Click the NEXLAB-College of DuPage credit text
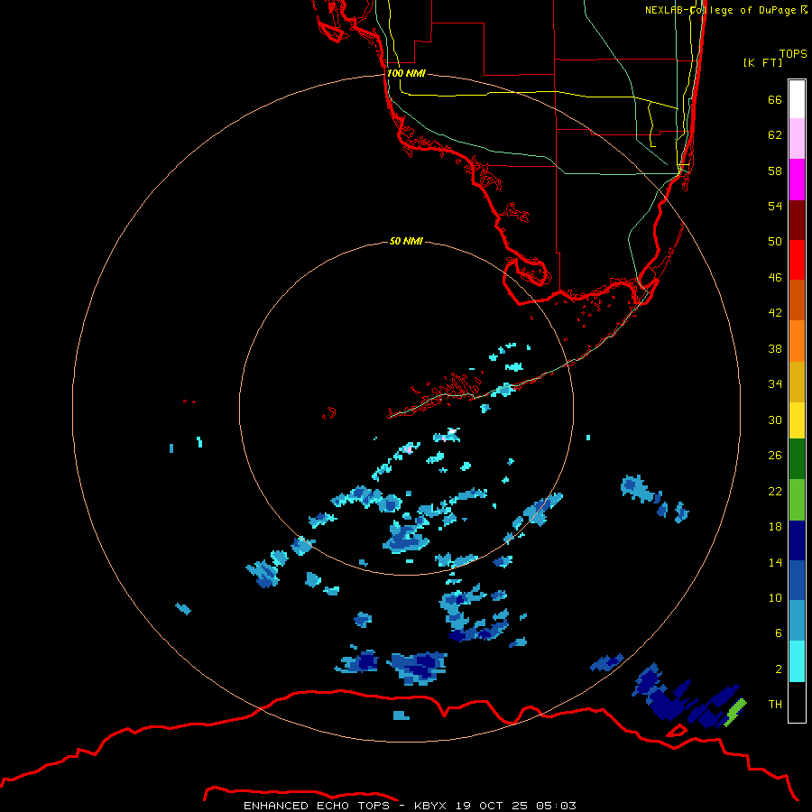Image resolution: width=812 pixels, height=812 pixels. tap(726, 10)
